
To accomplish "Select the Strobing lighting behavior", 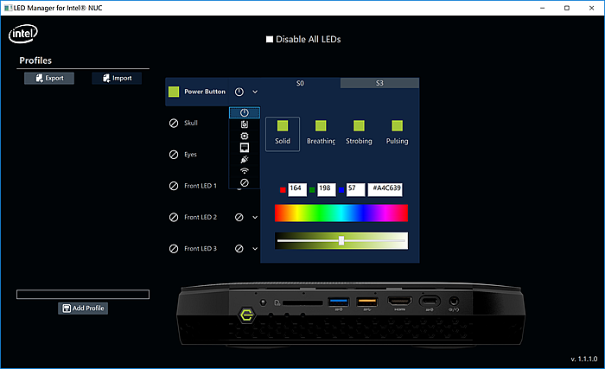I will 359,134.
